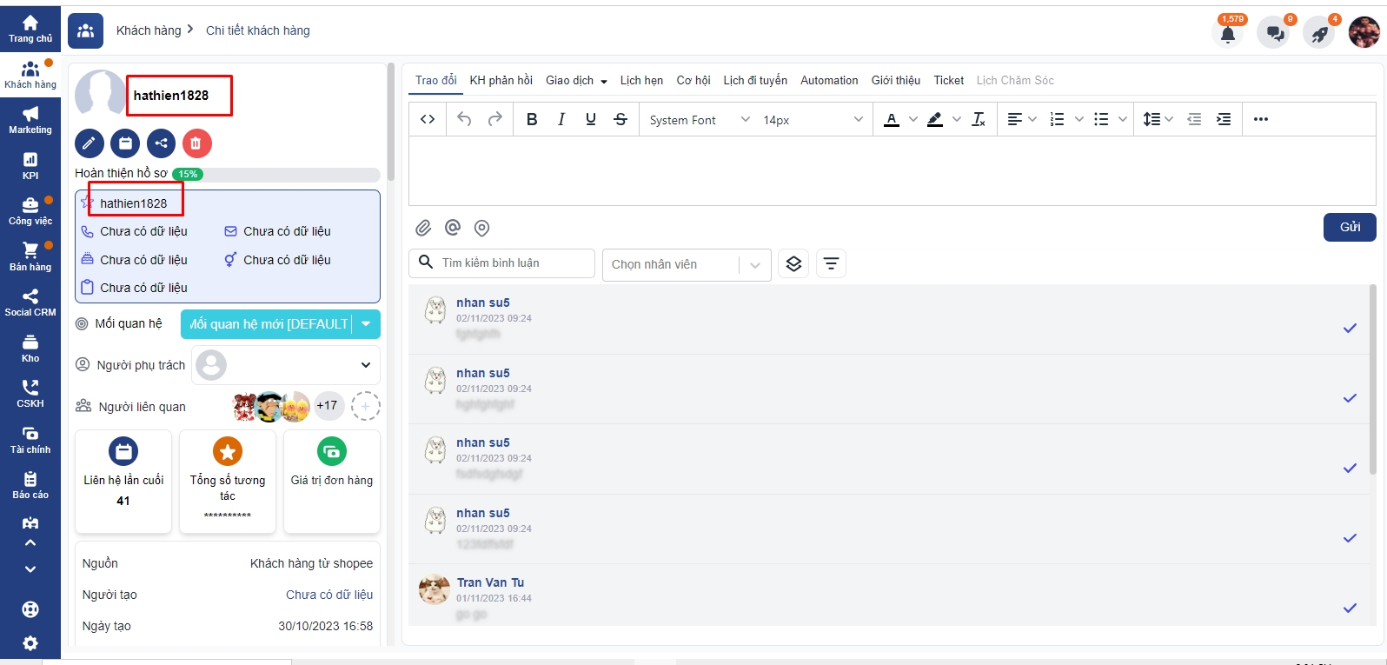Viewport: 1387px width, 665px height.
Task: Toggle italic text formatting
Action: coord(561,120)
